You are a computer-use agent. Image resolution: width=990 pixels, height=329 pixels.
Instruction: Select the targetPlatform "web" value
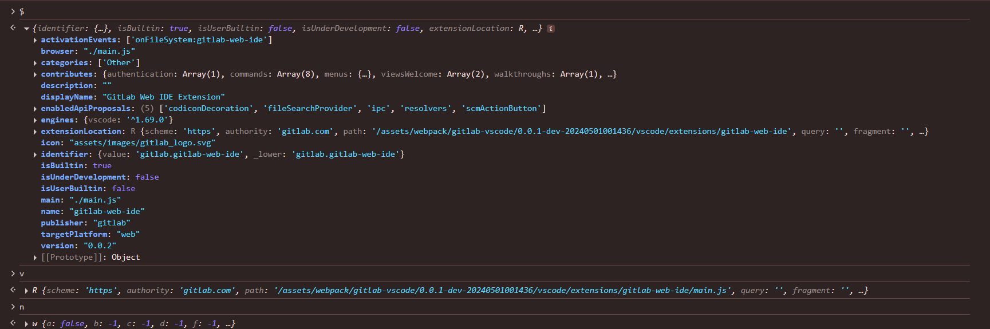[128, 235]
